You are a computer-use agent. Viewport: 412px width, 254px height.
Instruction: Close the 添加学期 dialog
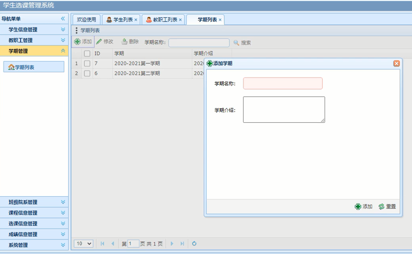click(396, 63)
